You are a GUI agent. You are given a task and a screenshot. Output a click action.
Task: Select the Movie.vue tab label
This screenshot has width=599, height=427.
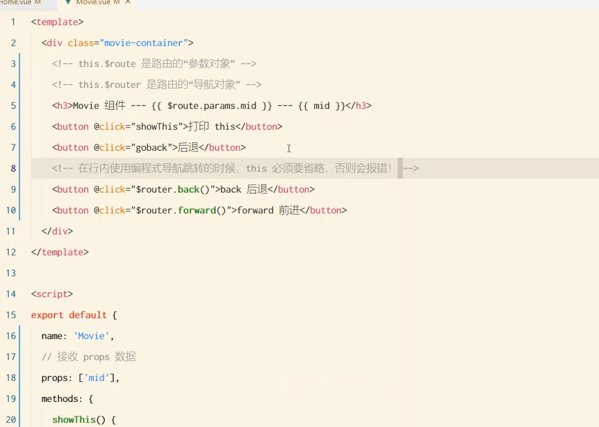(93, 2)
